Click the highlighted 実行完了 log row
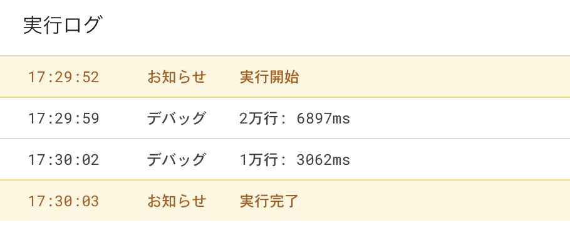Viewport: 570px width, 247px height. tap(285, 201)
